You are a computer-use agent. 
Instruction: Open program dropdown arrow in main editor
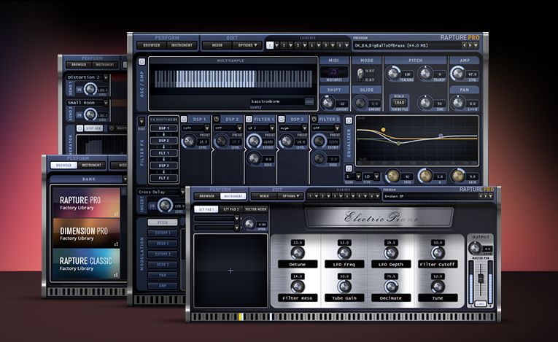476,45
